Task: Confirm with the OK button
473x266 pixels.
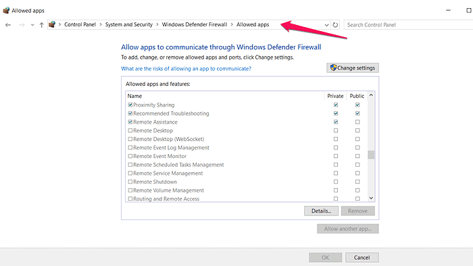Action: click(325, 258)
